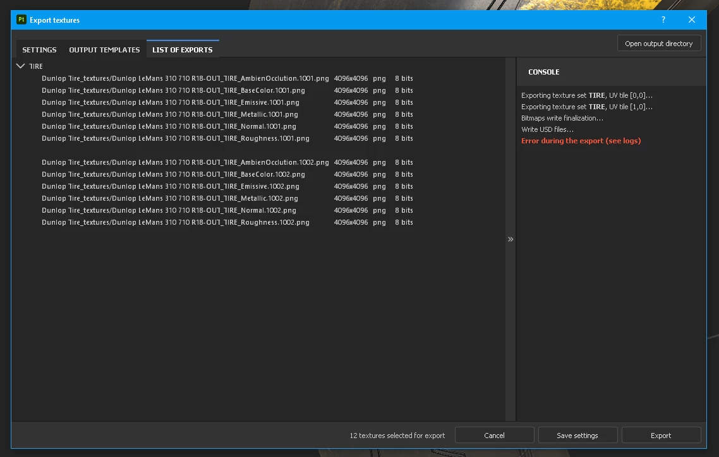Click the Export button
This screenshot has height=457, width=719.
pyautogui.click(x=661, y=436)
